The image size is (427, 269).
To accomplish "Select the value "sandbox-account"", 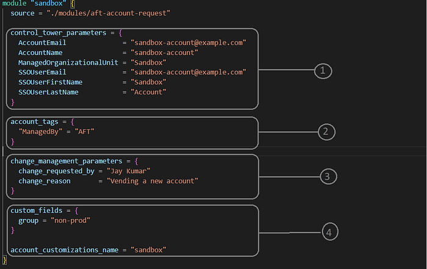I will click(x=165, y=52).
